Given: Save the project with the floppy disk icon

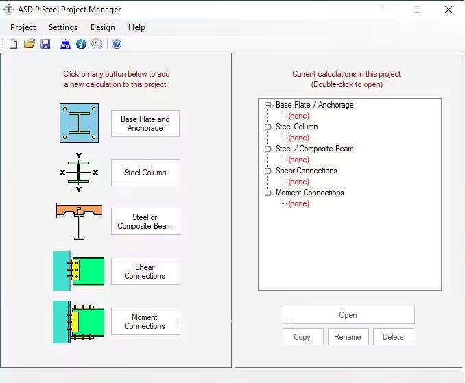Looking at the screenshot, I should click(x=45, y=44).
